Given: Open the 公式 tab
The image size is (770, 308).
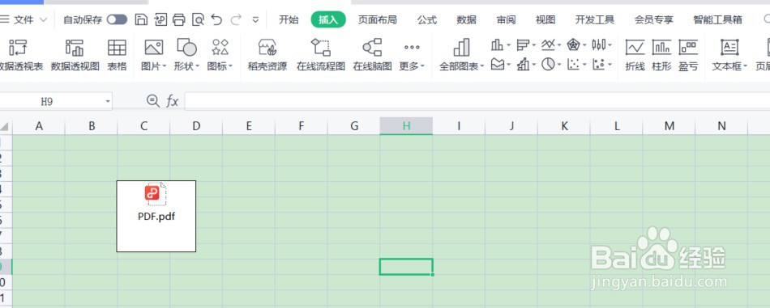Looking at the screenshot, I should click(427, 19).
